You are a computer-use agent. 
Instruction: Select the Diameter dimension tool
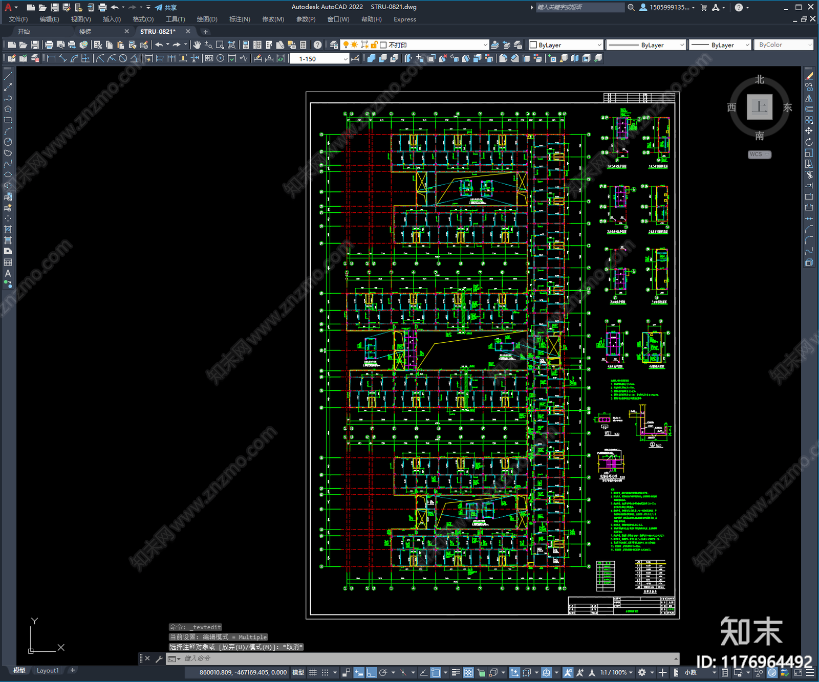[123, 58]
